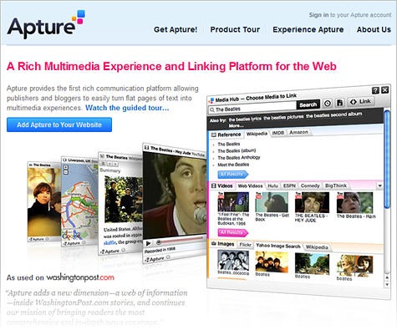This screenshot has height=330, width=397.
Task: Open 'The Beatles - Get Back' video thumbnail
Action: pyautogui.click(x=272, y=202)
